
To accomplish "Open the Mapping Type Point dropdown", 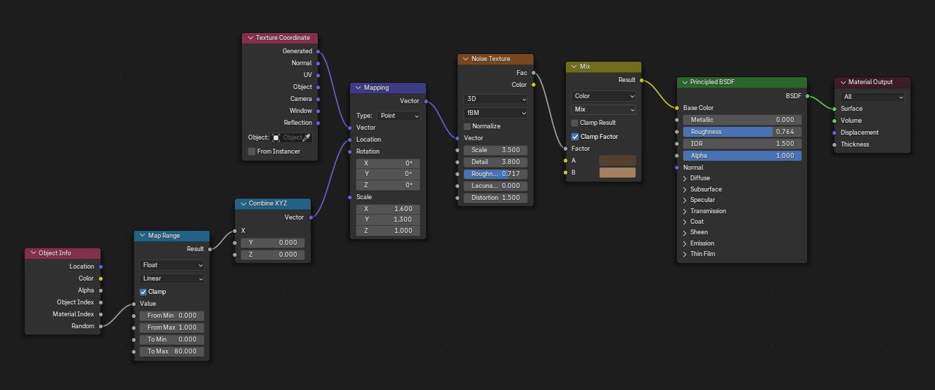I will click(399, 116).
